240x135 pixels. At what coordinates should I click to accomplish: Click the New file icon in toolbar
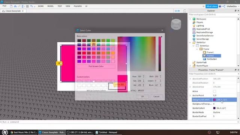[x=11, y=6]
